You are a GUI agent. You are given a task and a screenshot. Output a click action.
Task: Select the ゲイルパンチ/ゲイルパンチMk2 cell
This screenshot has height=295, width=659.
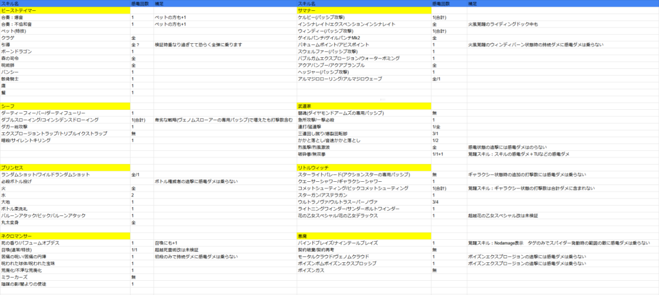click(329, 38)
